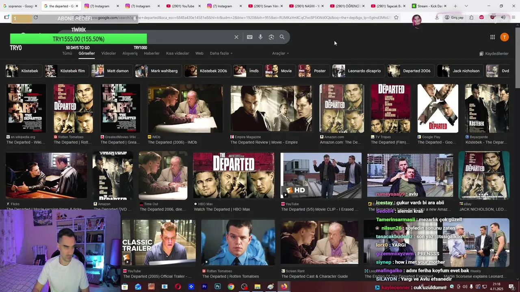The width and height of the screenshot is (520, 292).
Task: Open the Google apps grid
Action: click(492, 37)
